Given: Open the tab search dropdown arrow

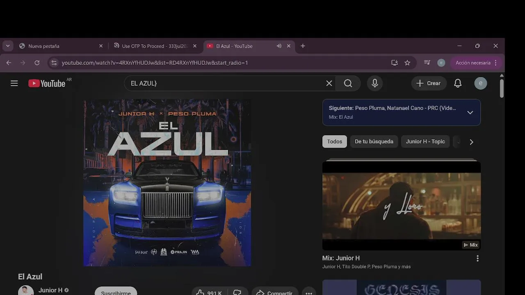Looking at the screenshot, I should pos(8,46).
